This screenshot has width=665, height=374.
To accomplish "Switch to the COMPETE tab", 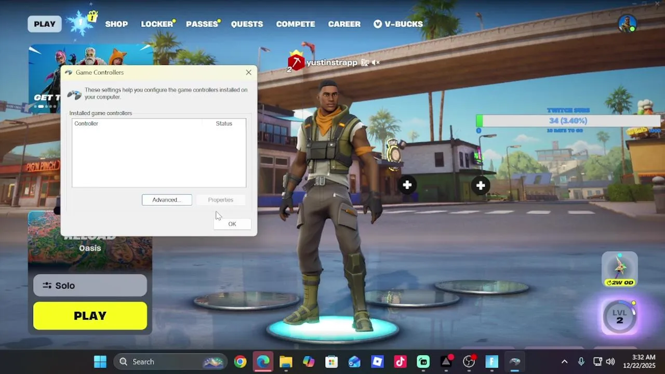I will 295,24.
